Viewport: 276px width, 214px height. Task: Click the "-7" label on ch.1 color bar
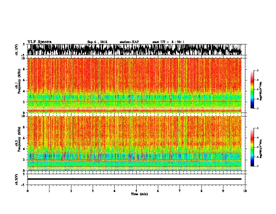257,108
